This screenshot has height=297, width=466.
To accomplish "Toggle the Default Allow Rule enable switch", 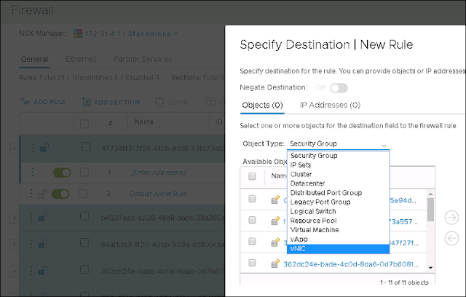I will click(x=60, y=194).
